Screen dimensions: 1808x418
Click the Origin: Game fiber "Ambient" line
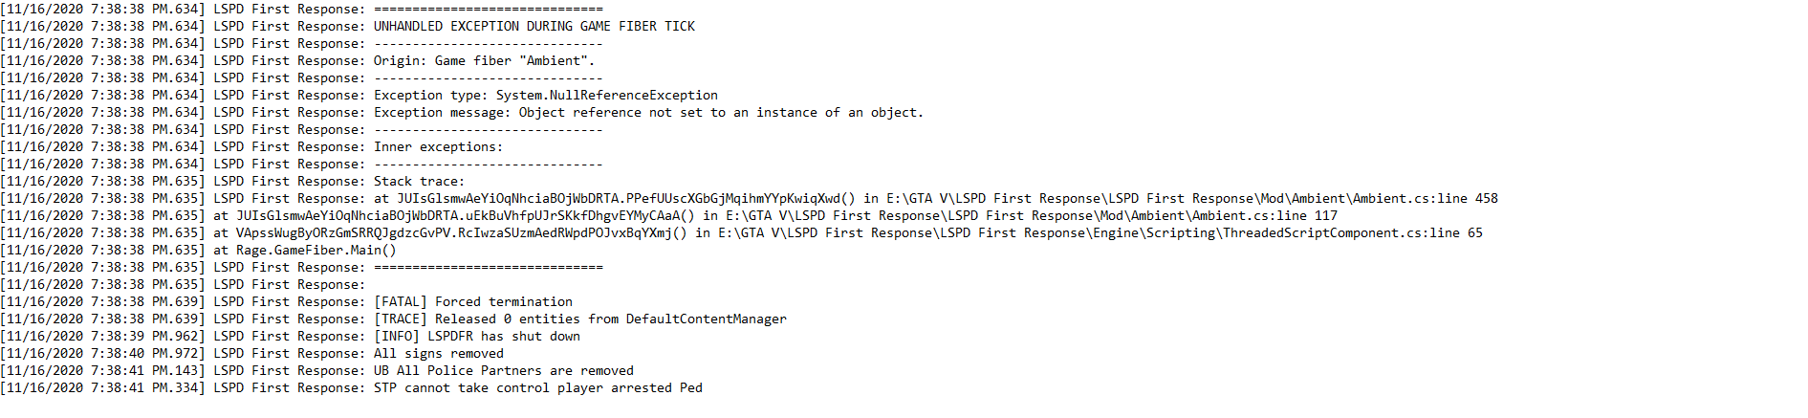click(484, 61)
